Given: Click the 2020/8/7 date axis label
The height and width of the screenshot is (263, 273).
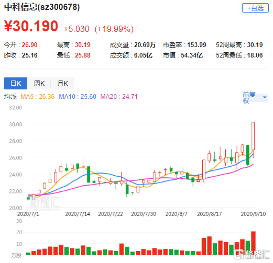Looking at the screenshot, I should (177, 214).
